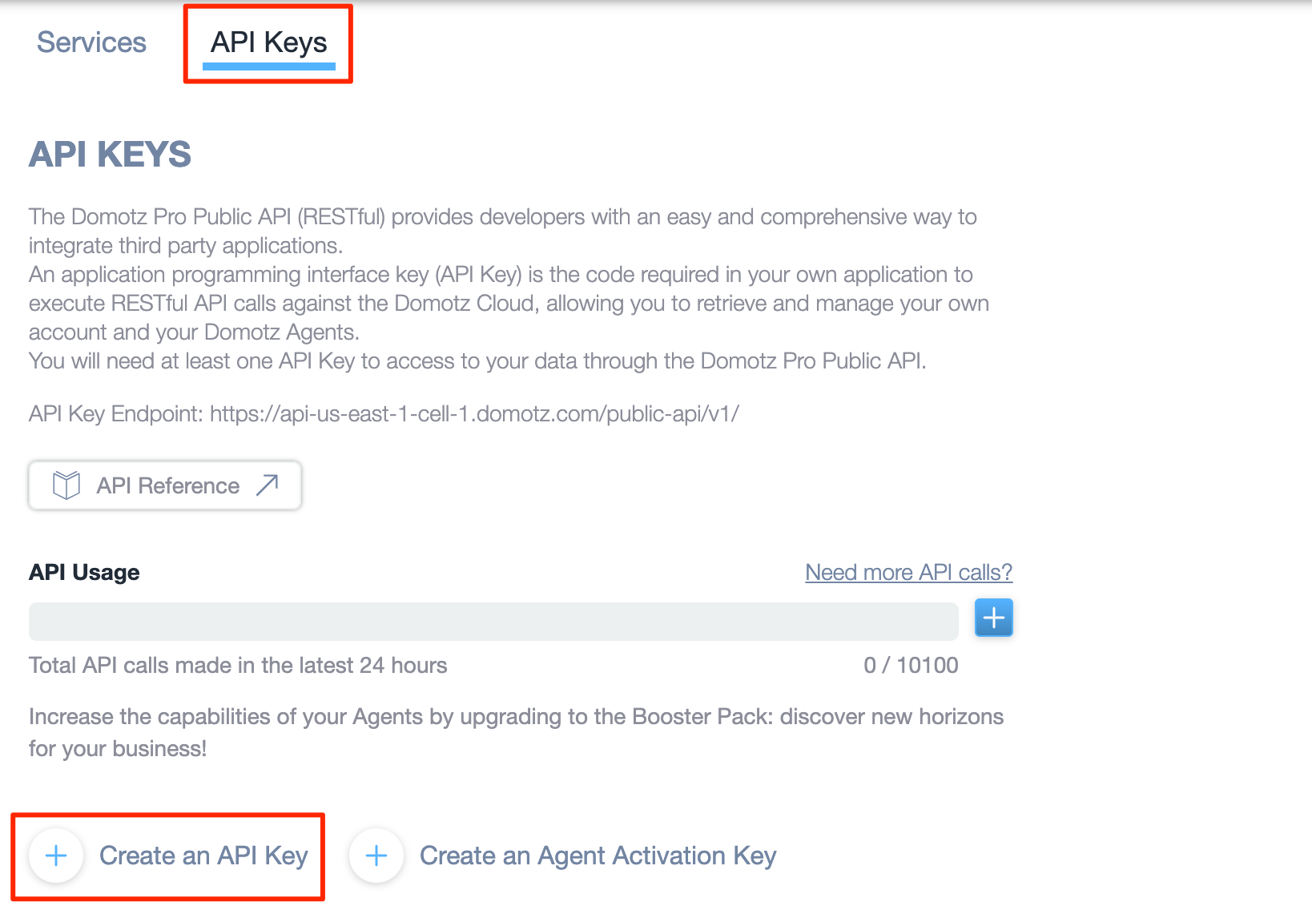Click the API Usage label
The width and height of the screenshot is (1312, 910).
pos(84,572)
